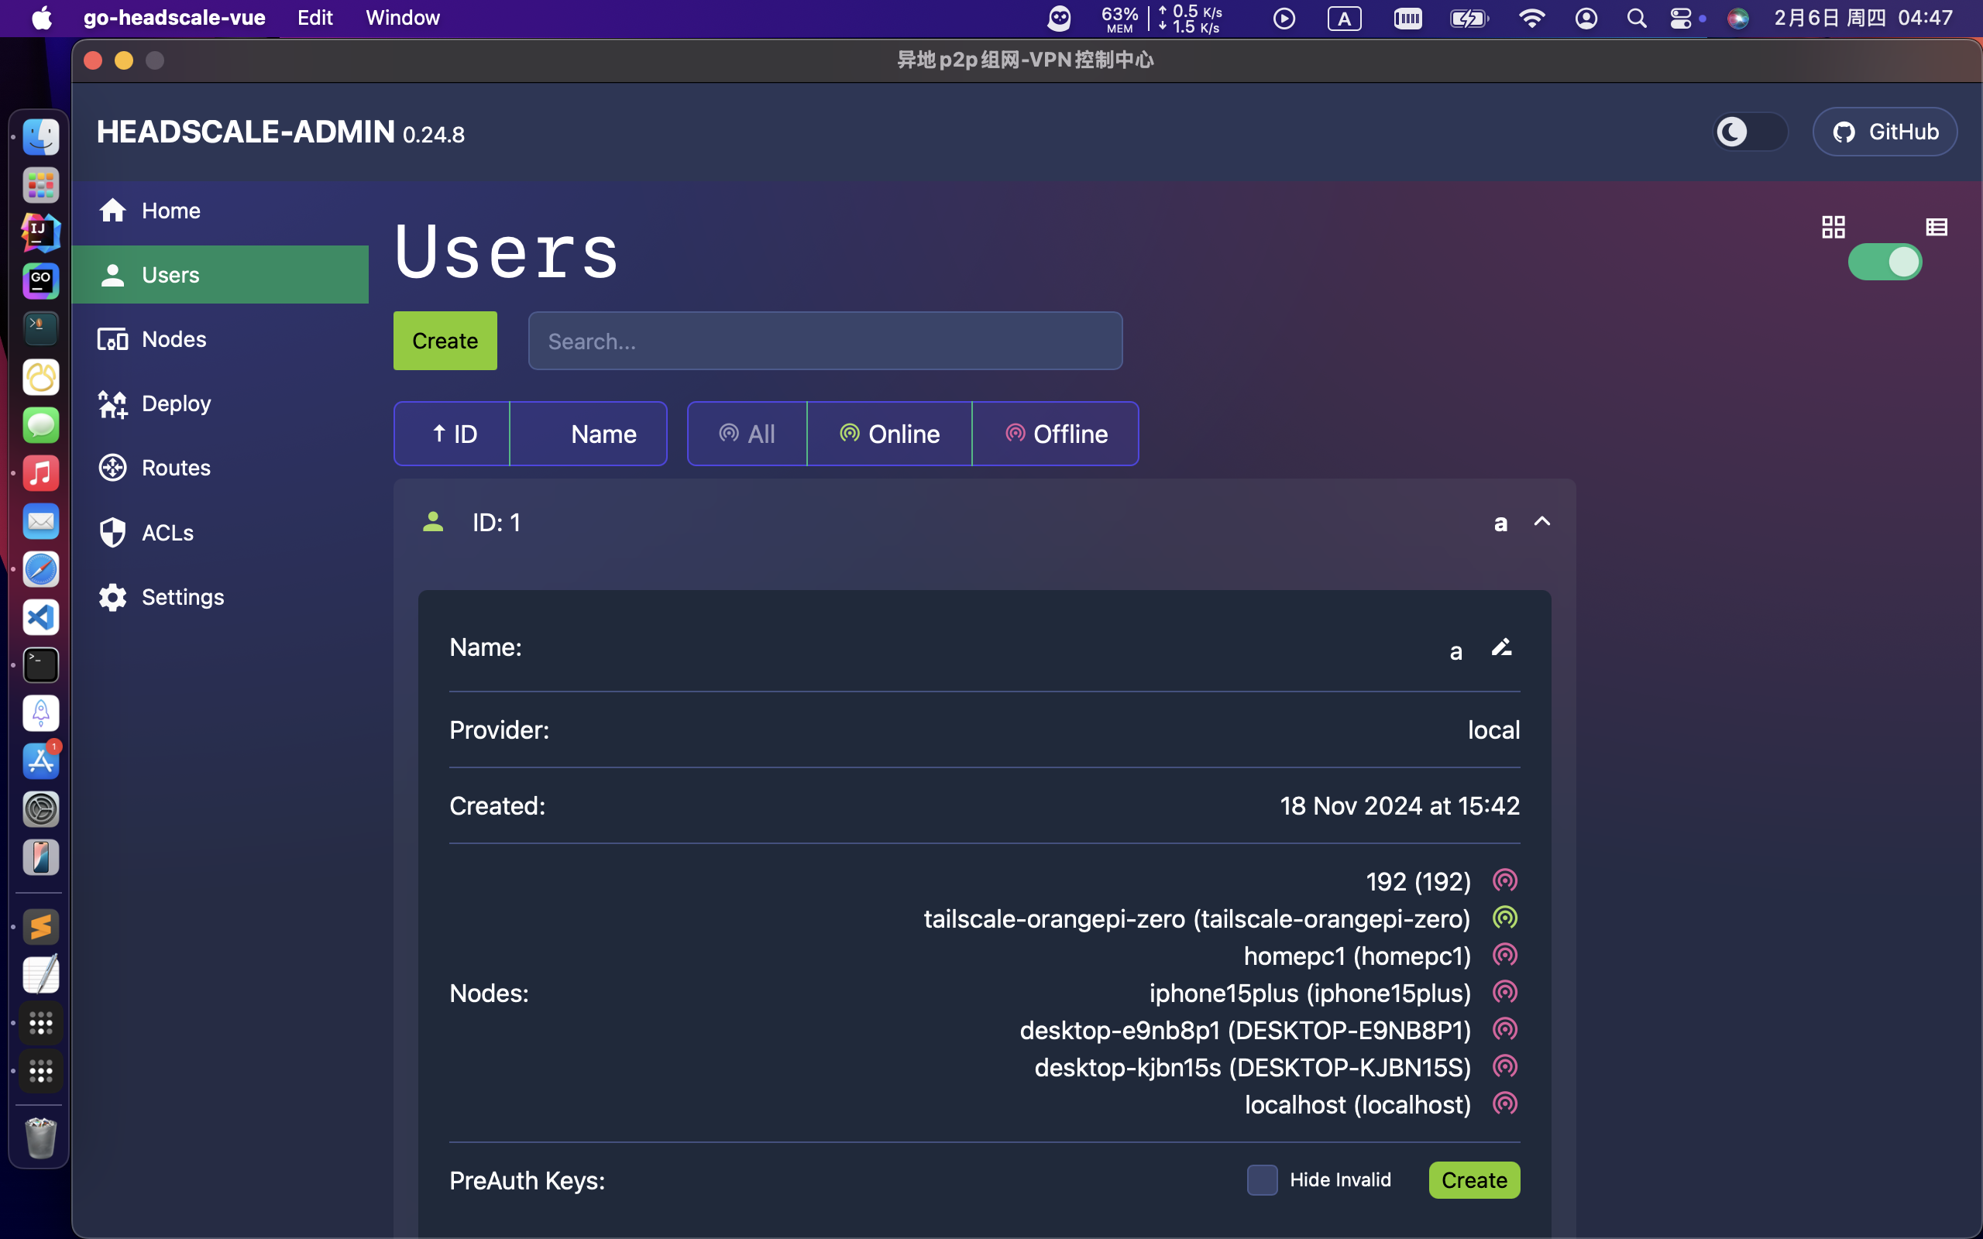Navigate to Routes
This screenshot has height=1239, width=1983.
220,468
